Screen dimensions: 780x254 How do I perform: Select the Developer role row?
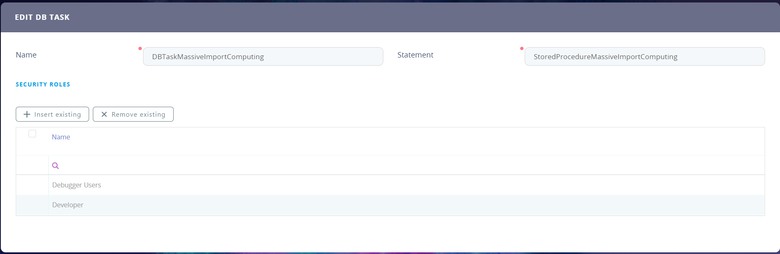(x=68, y=205)
